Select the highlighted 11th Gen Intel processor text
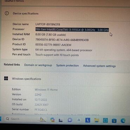Screen dimensions: 130x130 pos(72,30)
